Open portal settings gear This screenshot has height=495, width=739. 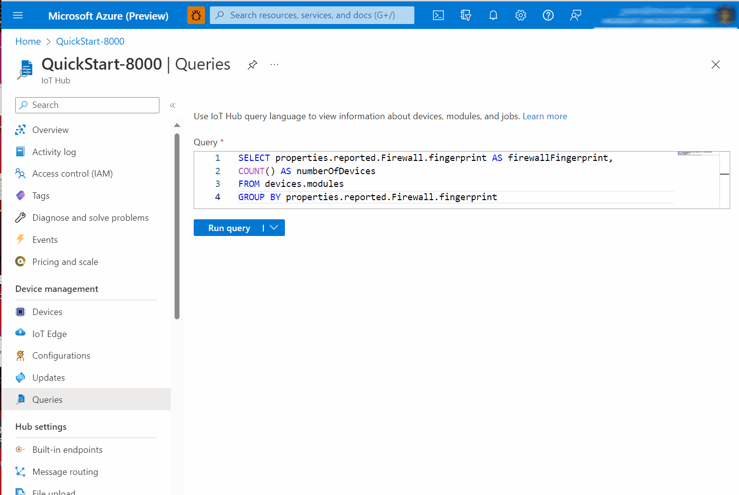[x=521, y=15]
